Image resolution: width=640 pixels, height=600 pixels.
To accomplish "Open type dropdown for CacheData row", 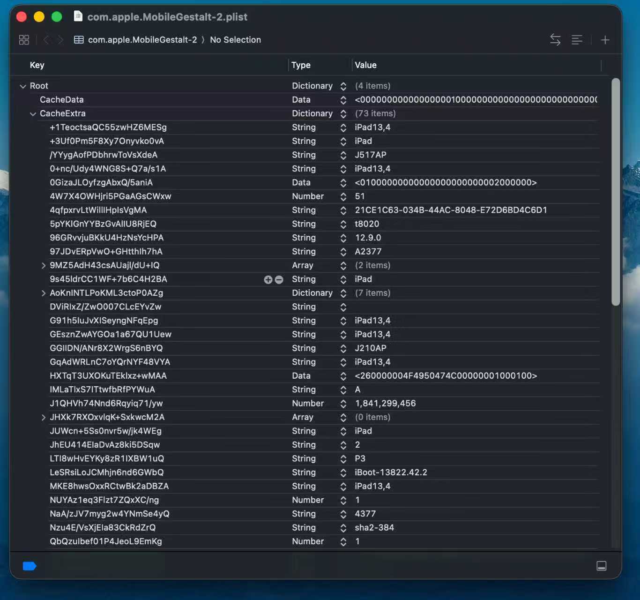I will (x=343, y=100).
